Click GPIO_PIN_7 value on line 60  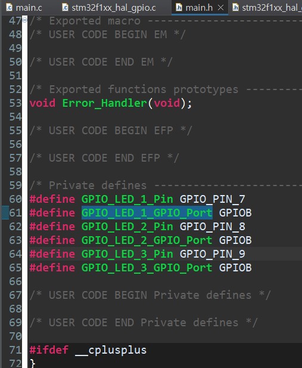tap(213, 199)
